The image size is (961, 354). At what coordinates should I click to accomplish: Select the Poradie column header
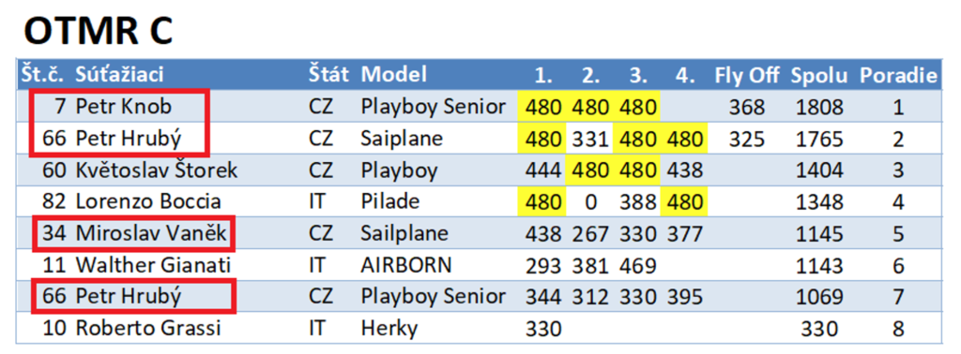click(898, 75)
